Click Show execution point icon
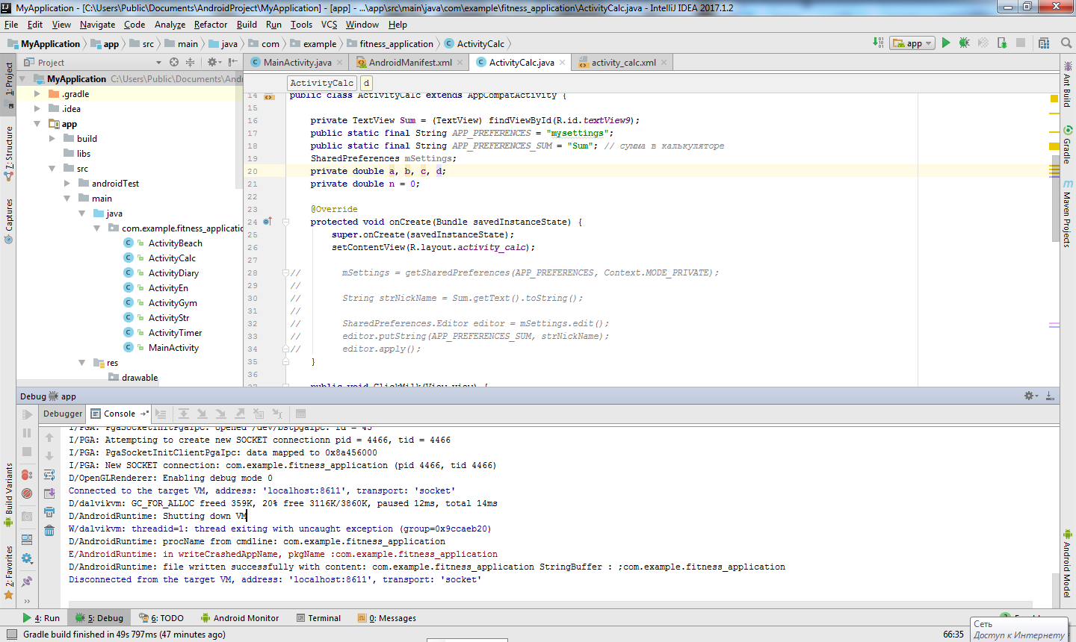 161,414
